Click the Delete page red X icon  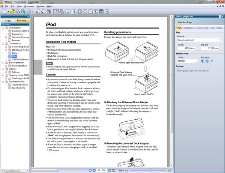click(43, 12)
